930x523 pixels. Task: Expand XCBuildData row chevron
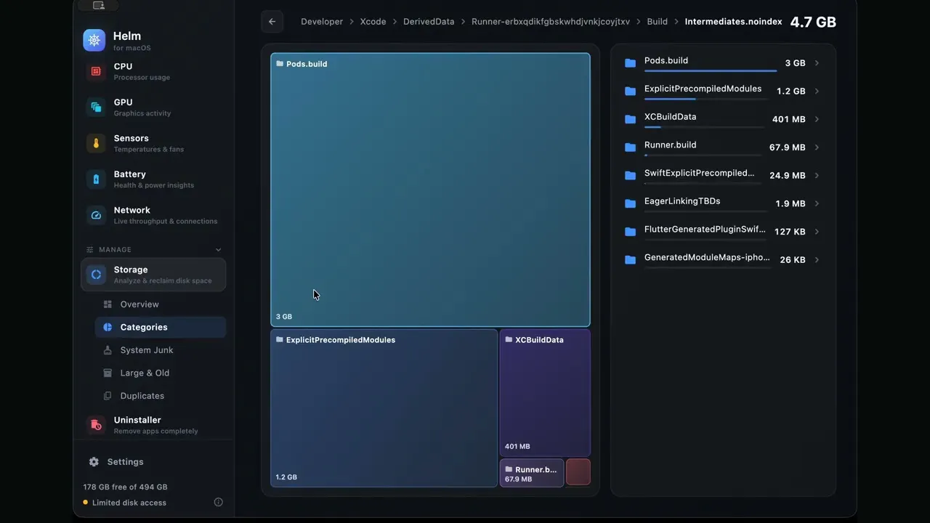coord(817,119)
